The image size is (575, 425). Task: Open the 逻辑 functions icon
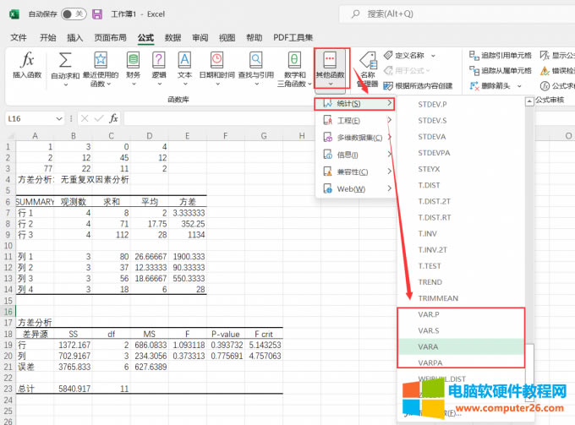point(159,61)
